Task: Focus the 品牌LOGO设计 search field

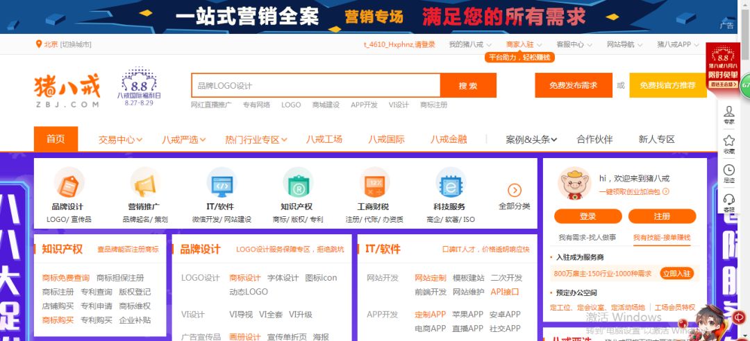Action: (x=316, y=85)
